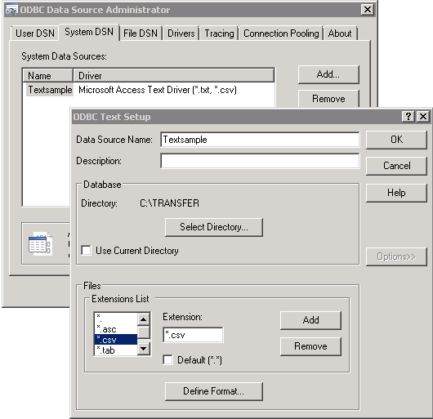Select the *.asc extension in the list

pos(116,329)
